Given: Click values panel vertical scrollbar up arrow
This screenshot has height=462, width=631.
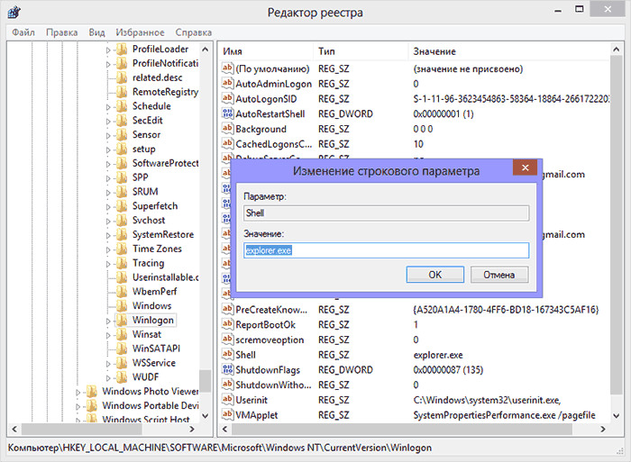Looking at the screenshot, I should pyautogui.click(x=616, y=50).
